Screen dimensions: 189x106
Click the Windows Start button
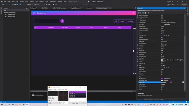click(x=2, y=105)
